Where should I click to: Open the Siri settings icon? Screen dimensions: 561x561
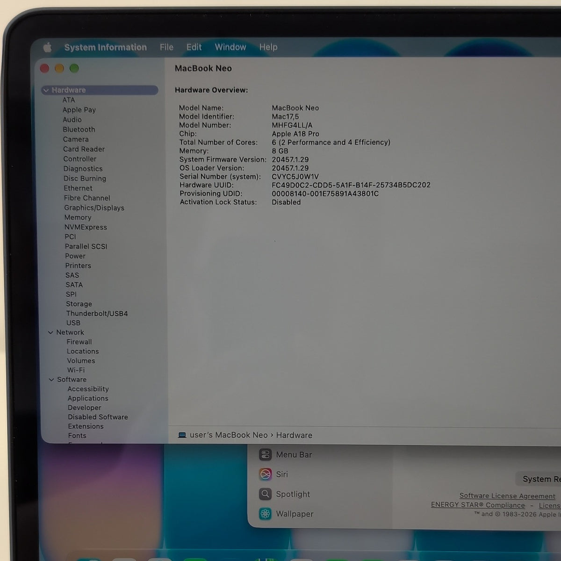(266, 474)
